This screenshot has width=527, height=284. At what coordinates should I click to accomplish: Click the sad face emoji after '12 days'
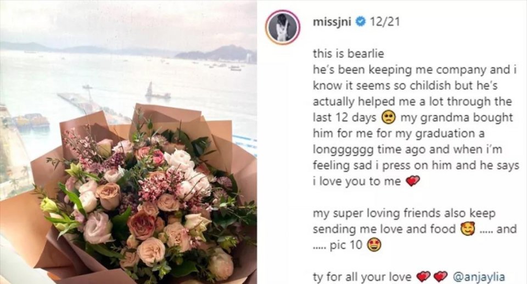[388, 117]
